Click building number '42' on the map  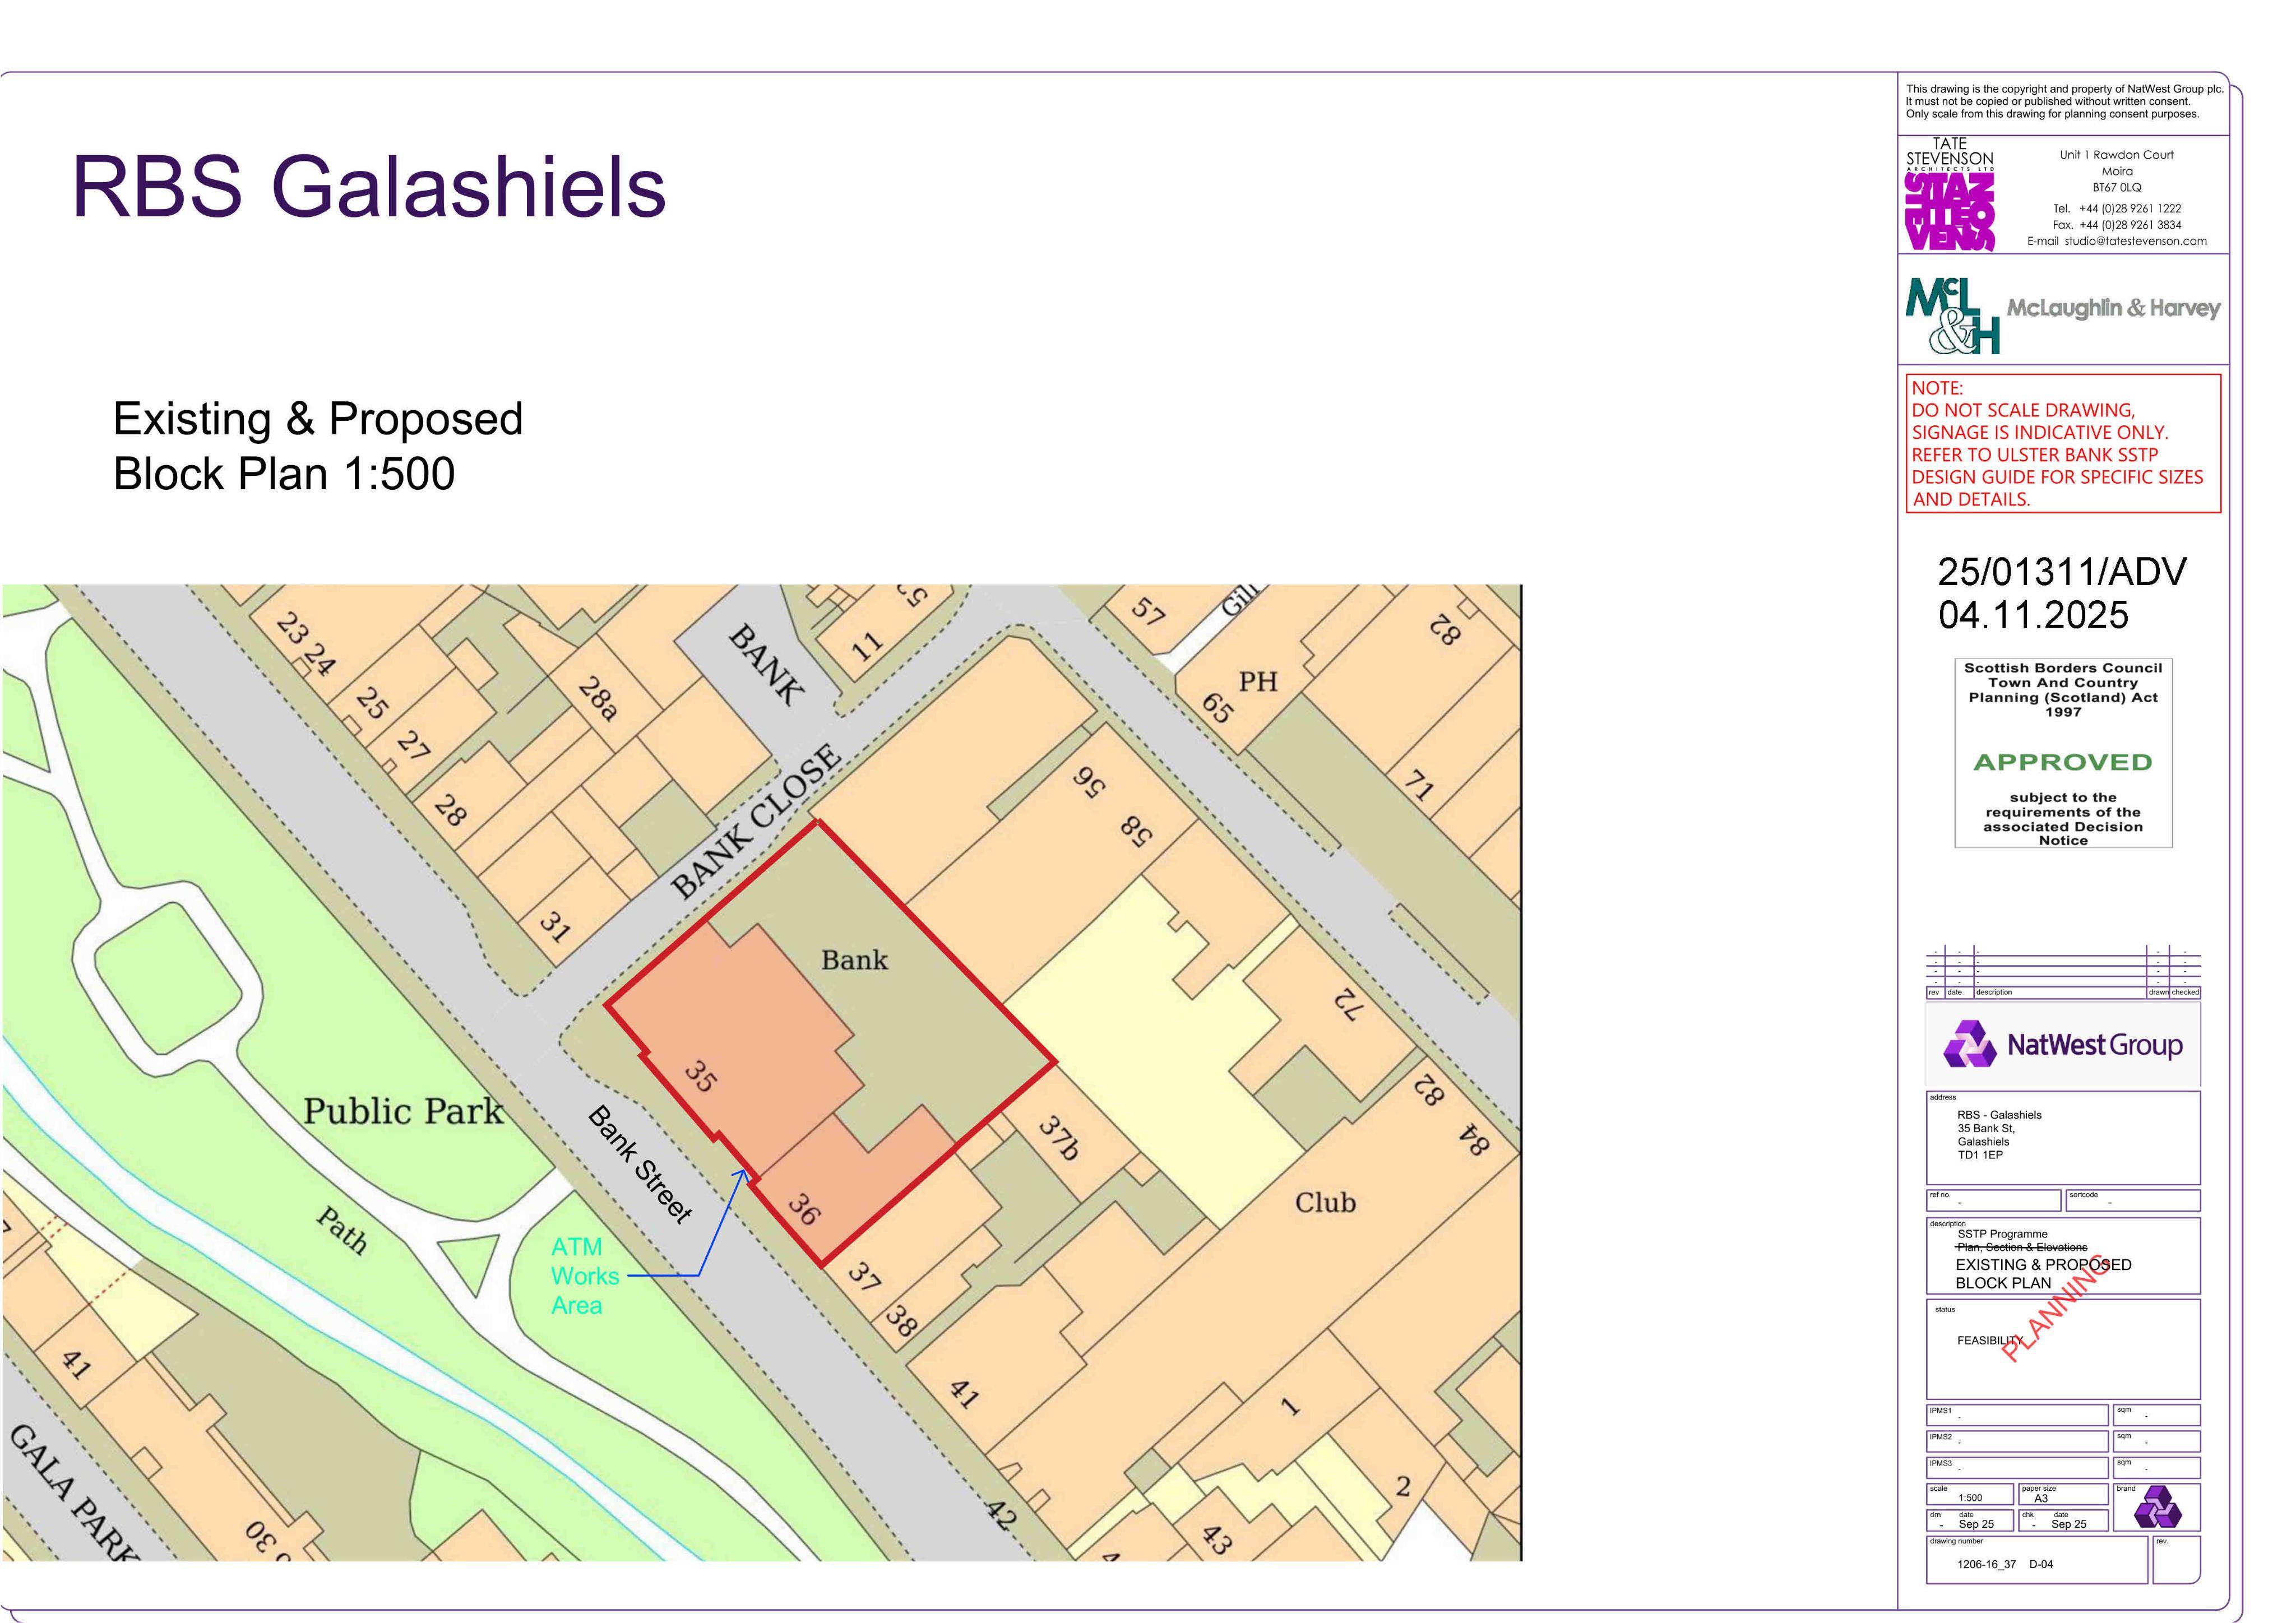click(1001, 1515)
